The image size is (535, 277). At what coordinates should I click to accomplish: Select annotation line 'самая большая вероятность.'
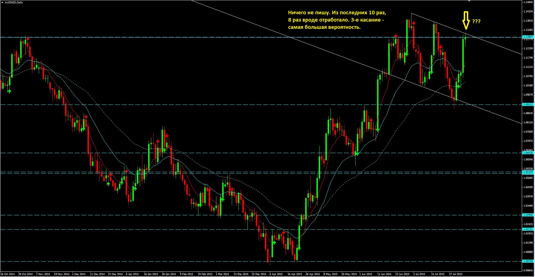(324, 27)
